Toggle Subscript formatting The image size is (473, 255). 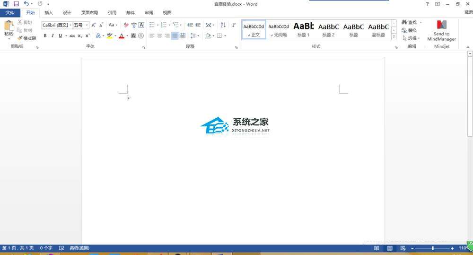(80, 35)
